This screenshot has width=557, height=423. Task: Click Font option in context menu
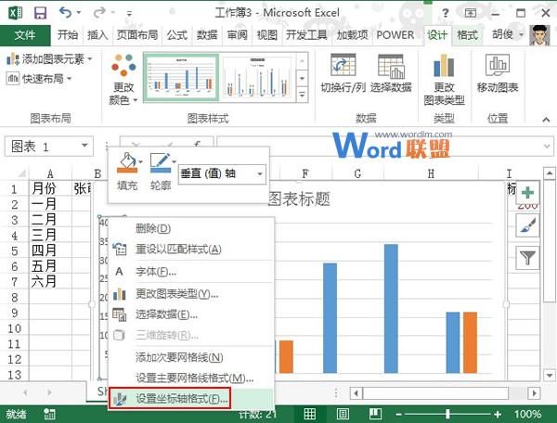(155, 271)
